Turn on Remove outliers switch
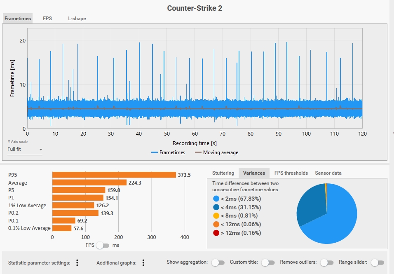This screenshot has width=394, height=274. (326, 262)
